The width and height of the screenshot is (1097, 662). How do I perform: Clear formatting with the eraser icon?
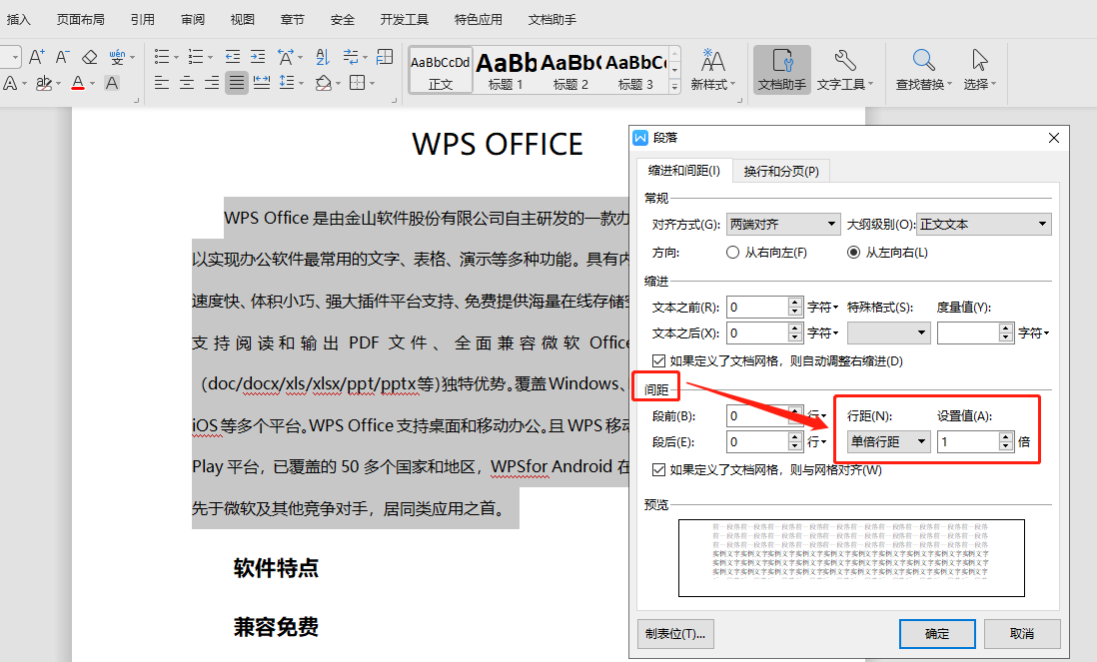pyautogui.click(x=90, y=57)
